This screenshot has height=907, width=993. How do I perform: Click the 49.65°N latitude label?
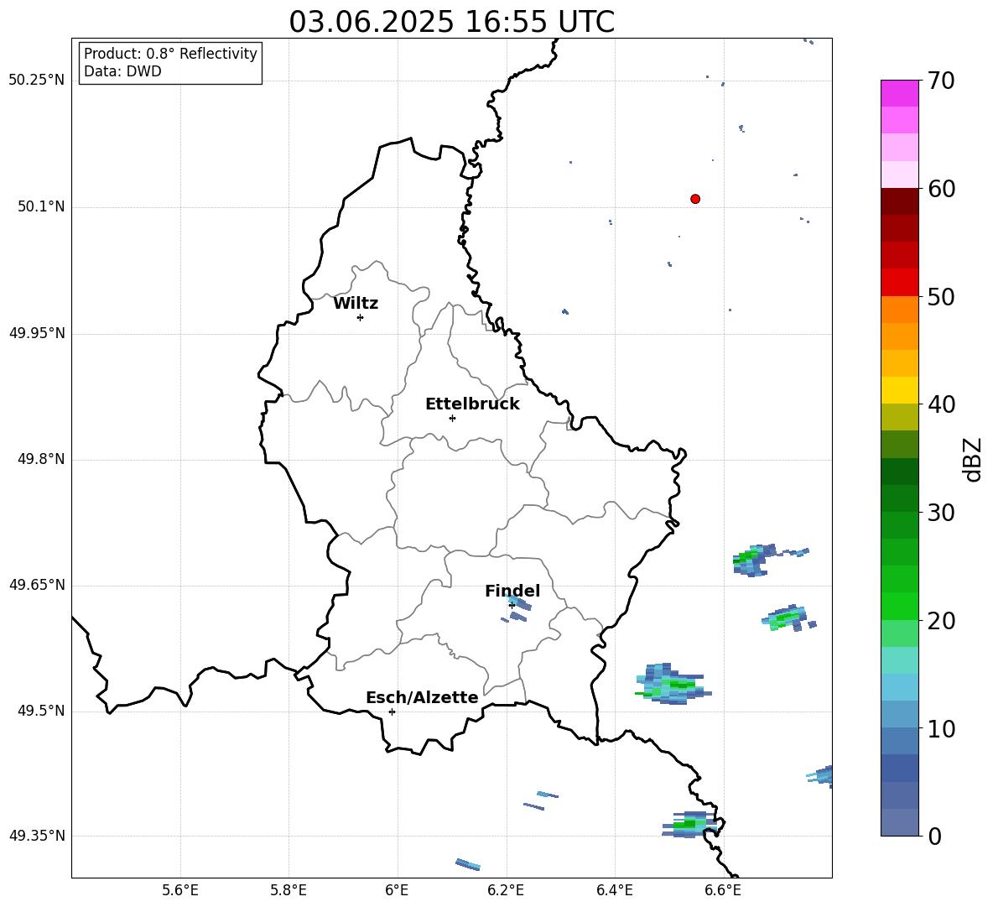(x=37, y=585)
